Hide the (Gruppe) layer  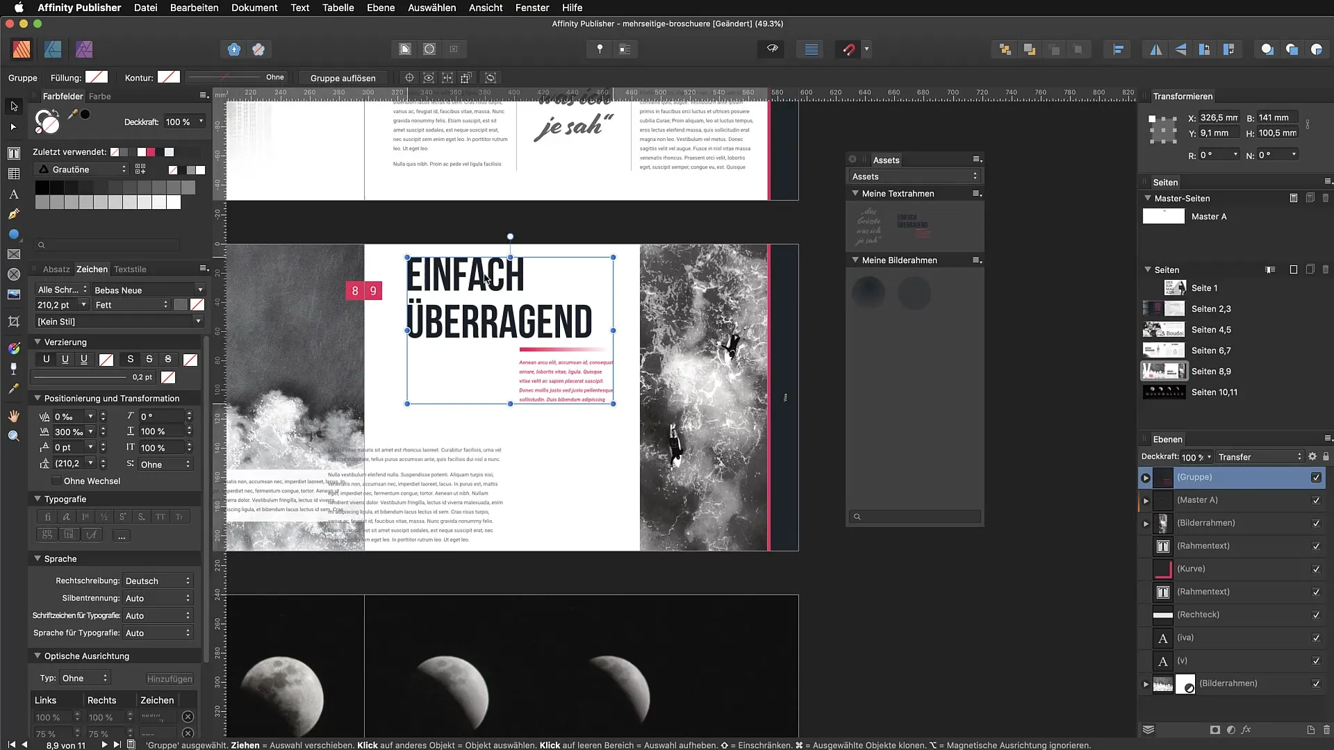(1316, 478)
